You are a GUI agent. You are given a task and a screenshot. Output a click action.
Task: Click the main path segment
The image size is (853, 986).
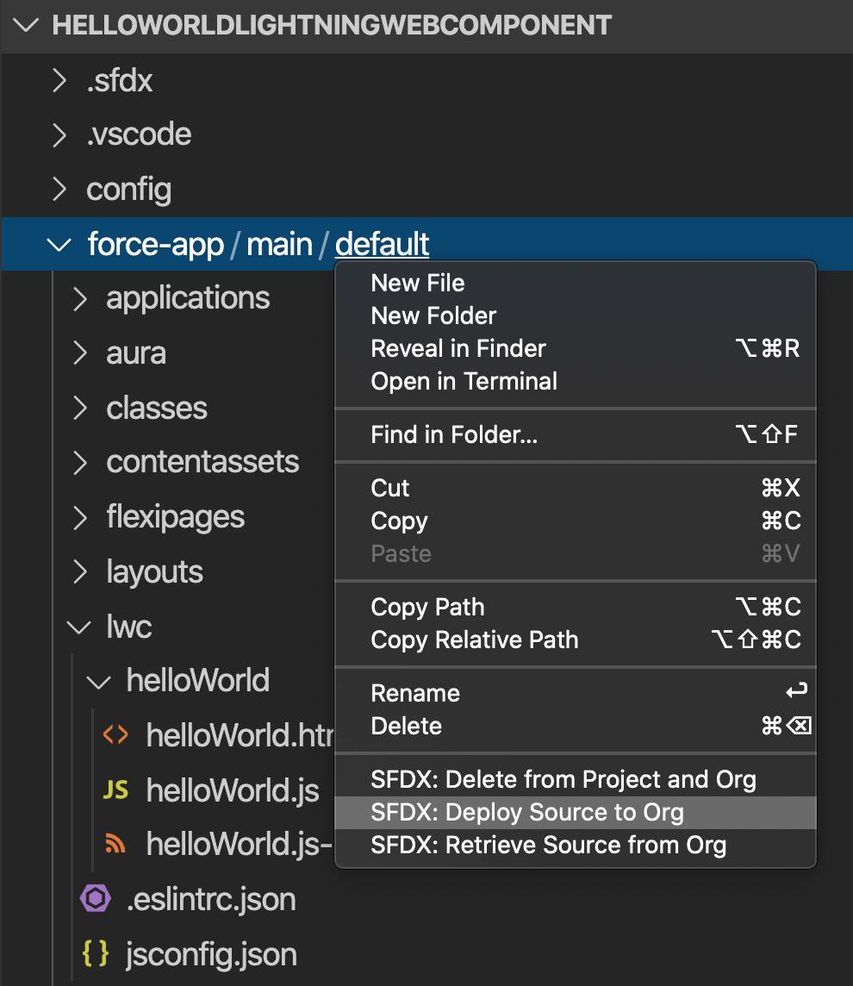coord(279,245)
